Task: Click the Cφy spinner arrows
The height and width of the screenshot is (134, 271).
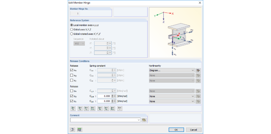Action: tap(112, 96)
